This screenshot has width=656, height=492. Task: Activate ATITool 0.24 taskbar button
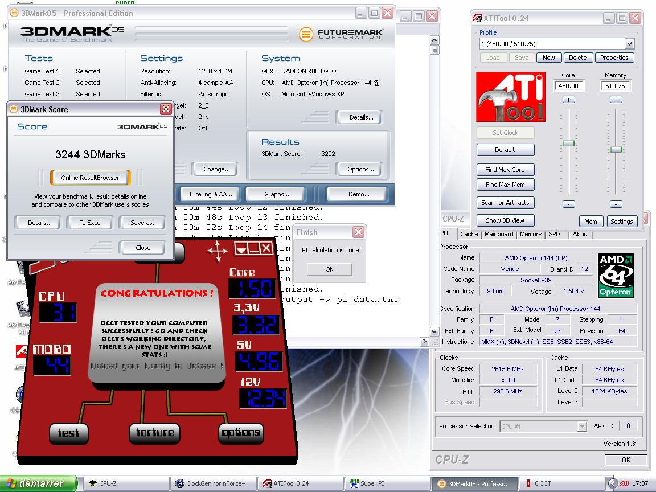tap(300, 483)
